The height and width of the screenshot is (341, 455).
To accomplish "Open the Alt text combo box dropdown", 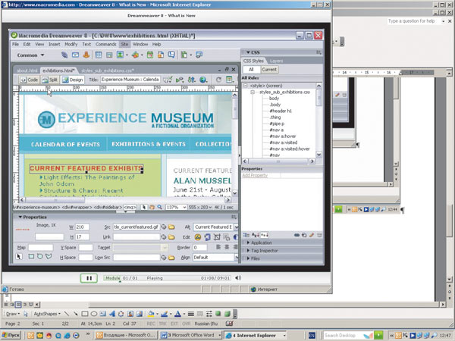I will (x=236, y=227).
